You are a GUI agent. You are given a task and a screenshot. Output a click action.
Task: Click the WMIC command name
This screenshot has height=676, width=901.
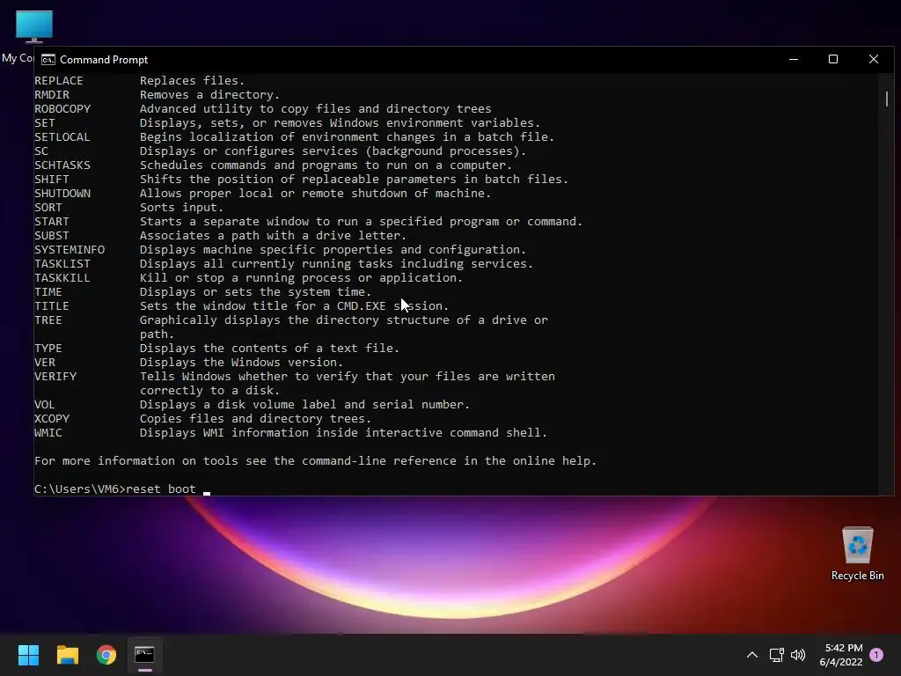coord(48,433)
